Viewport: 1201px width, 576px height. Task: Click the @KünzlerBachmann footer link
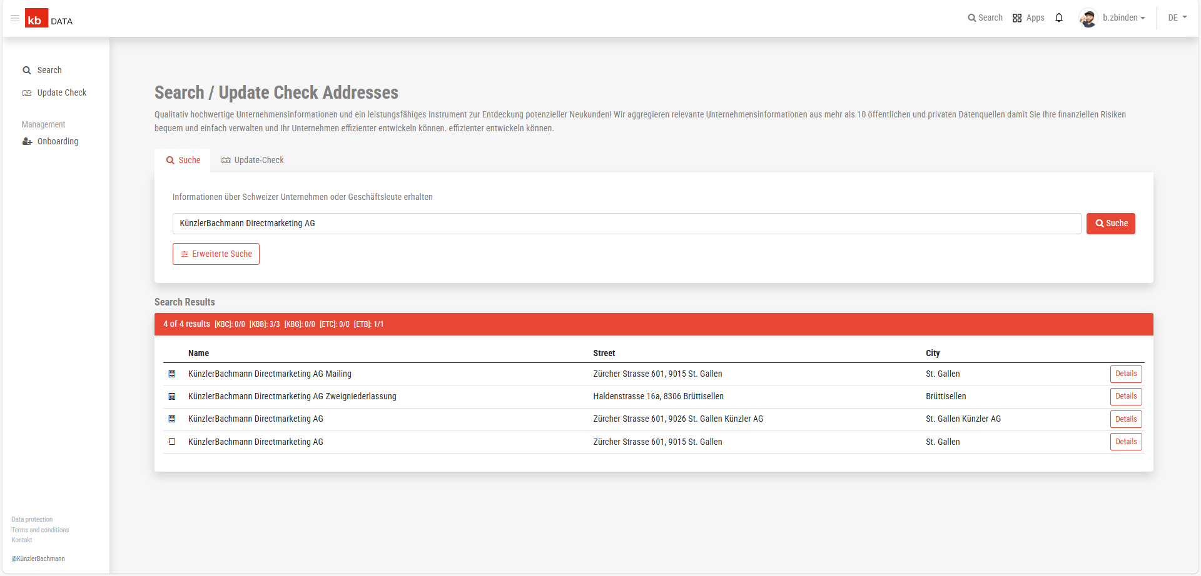point(38,559)
